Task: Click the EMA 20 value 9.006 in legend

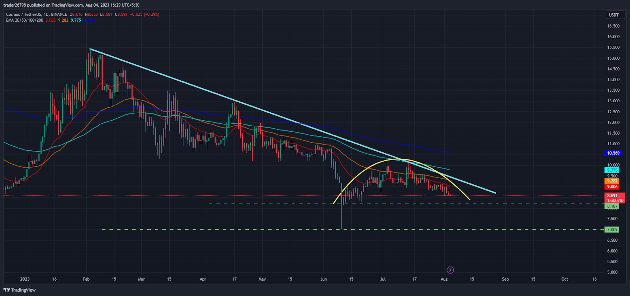Action: 50,20
